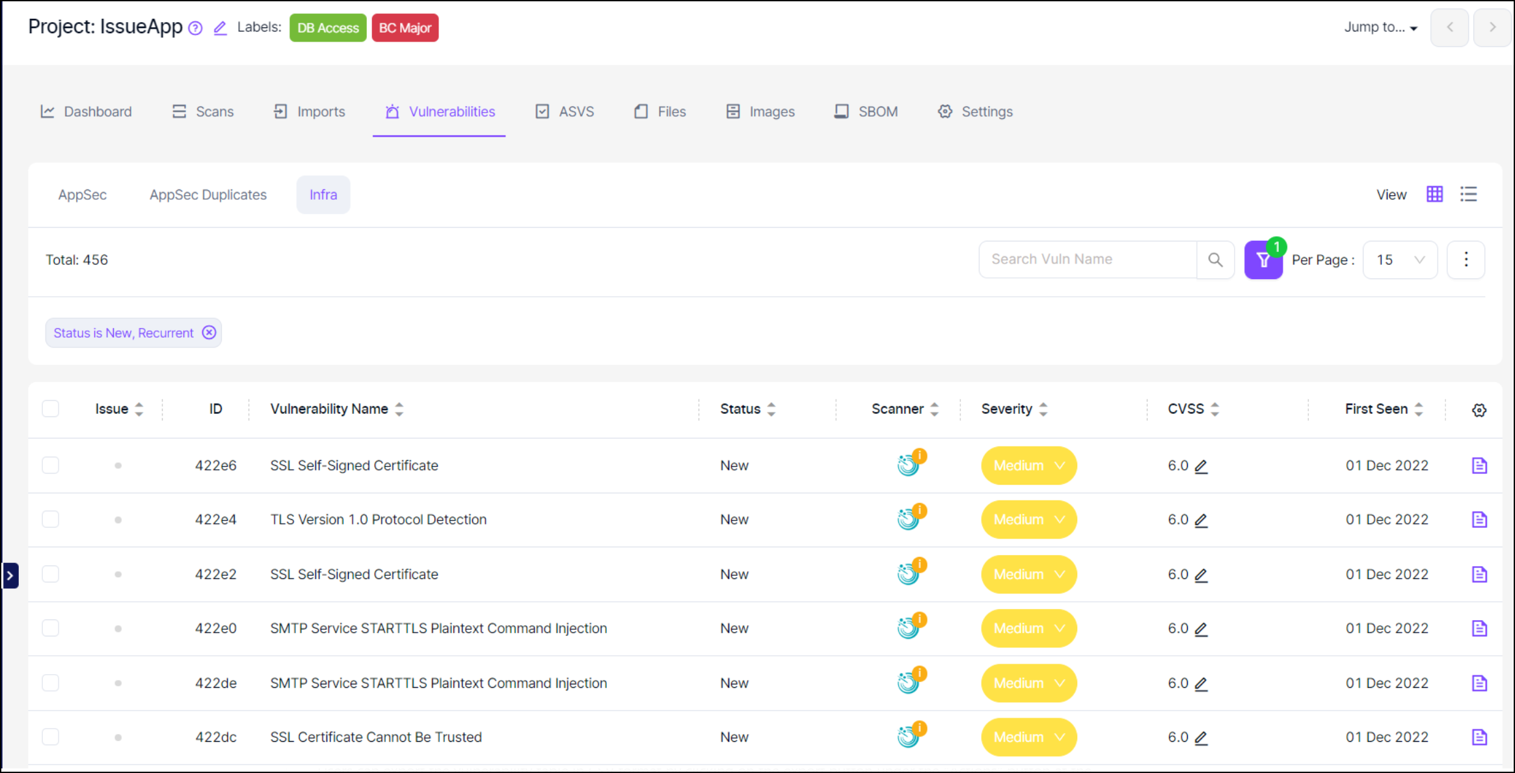Switch to grid view icon
The width and height of the screenshot is (1515, 773).
coord(1434,195)
